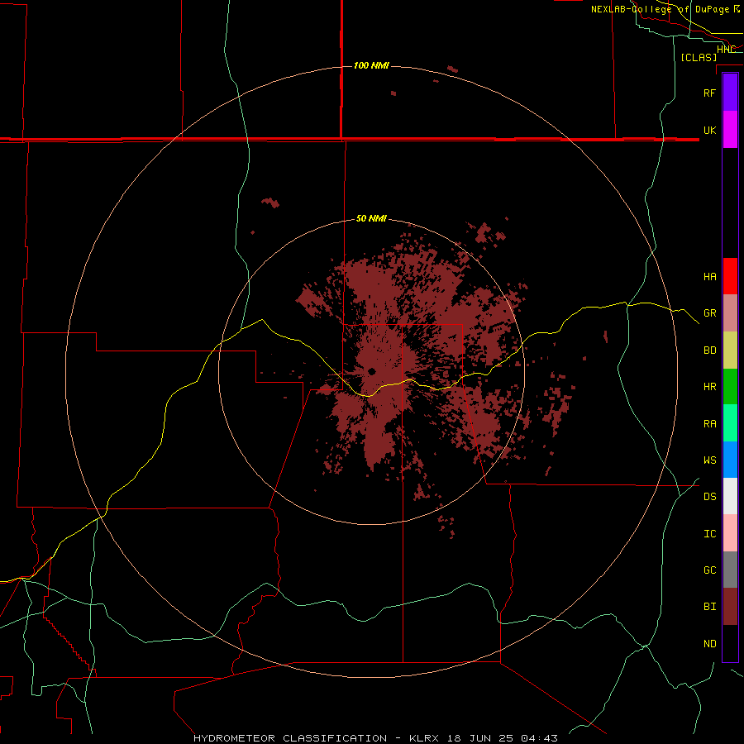The image size is (744, 744).
Task: Click the HA red legend swatch
Action: (730, 276)
